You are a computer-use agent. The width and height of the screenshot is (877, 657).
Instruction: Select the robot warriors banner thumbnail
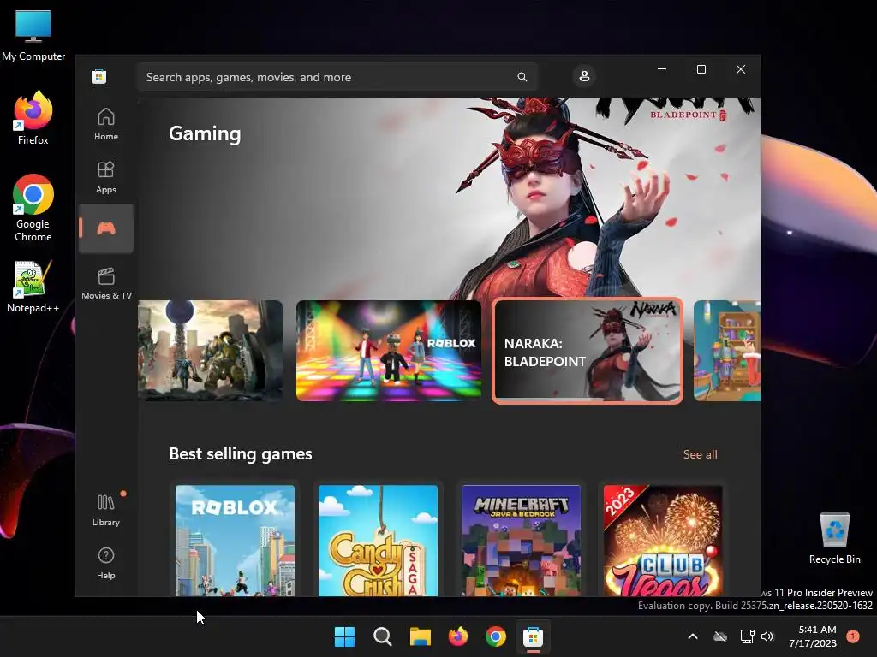(x=210, y=350)
